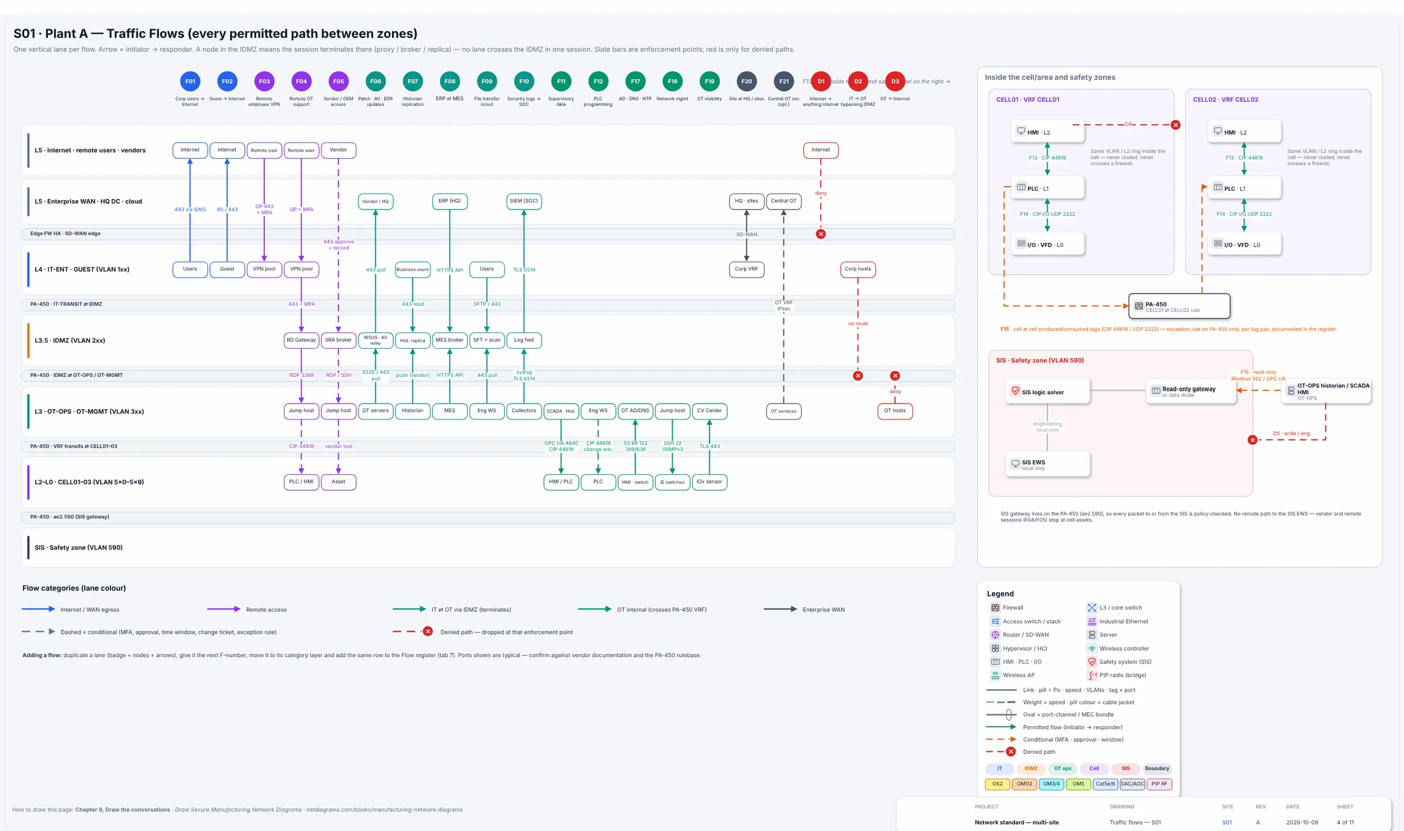Click the Wireless AP legend icon
Screen dimensions: 1404x831
(x=995, y=675)
